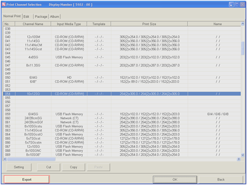Select channel 11x14NoCM in row 042
Viewport: 247px width, 185px height.
33,45
